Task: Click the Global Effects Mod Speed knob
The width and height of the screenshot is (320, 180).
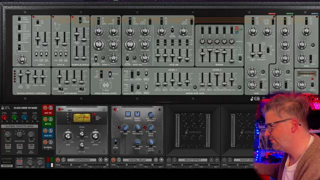Action: coord(8,134)
